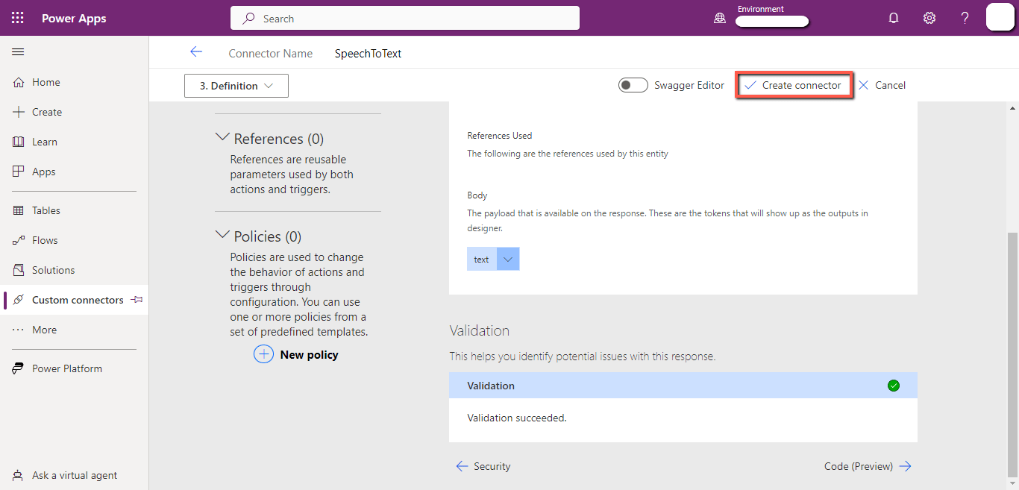The width and height of the screenshot is (1019, 490).
Task: Click New policy label
Action: point(310,355)
